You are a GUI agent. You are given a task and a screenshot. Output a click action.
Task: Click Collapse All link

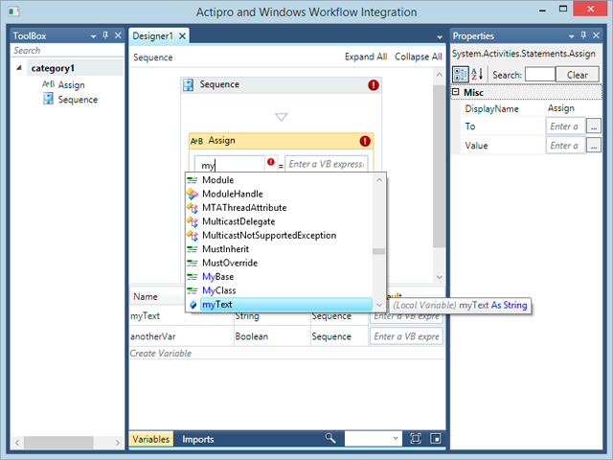[x=418, y=57]
